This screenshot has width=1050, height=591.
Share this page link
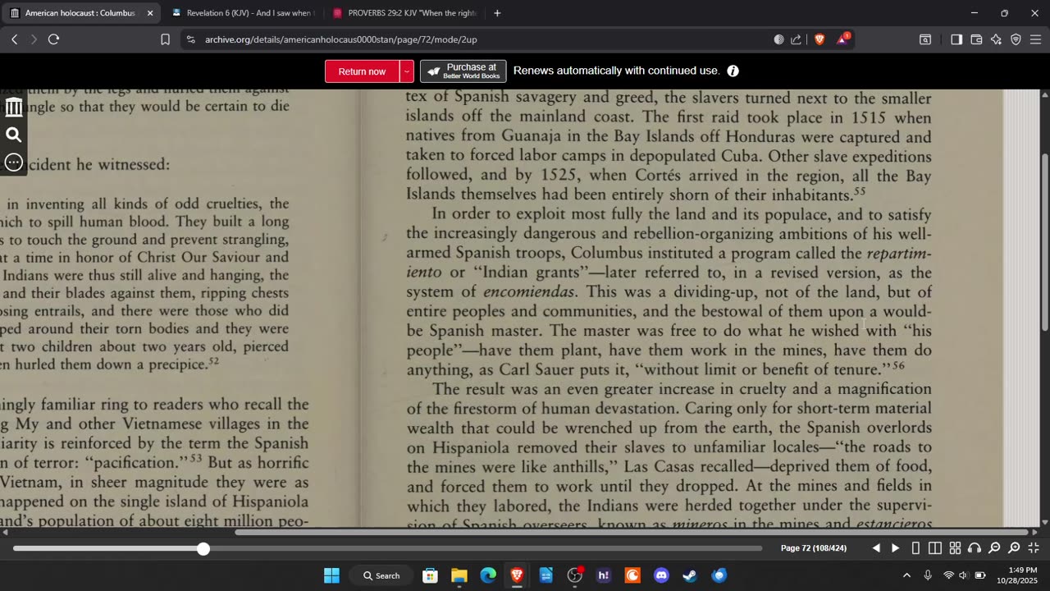pos(797,39)
